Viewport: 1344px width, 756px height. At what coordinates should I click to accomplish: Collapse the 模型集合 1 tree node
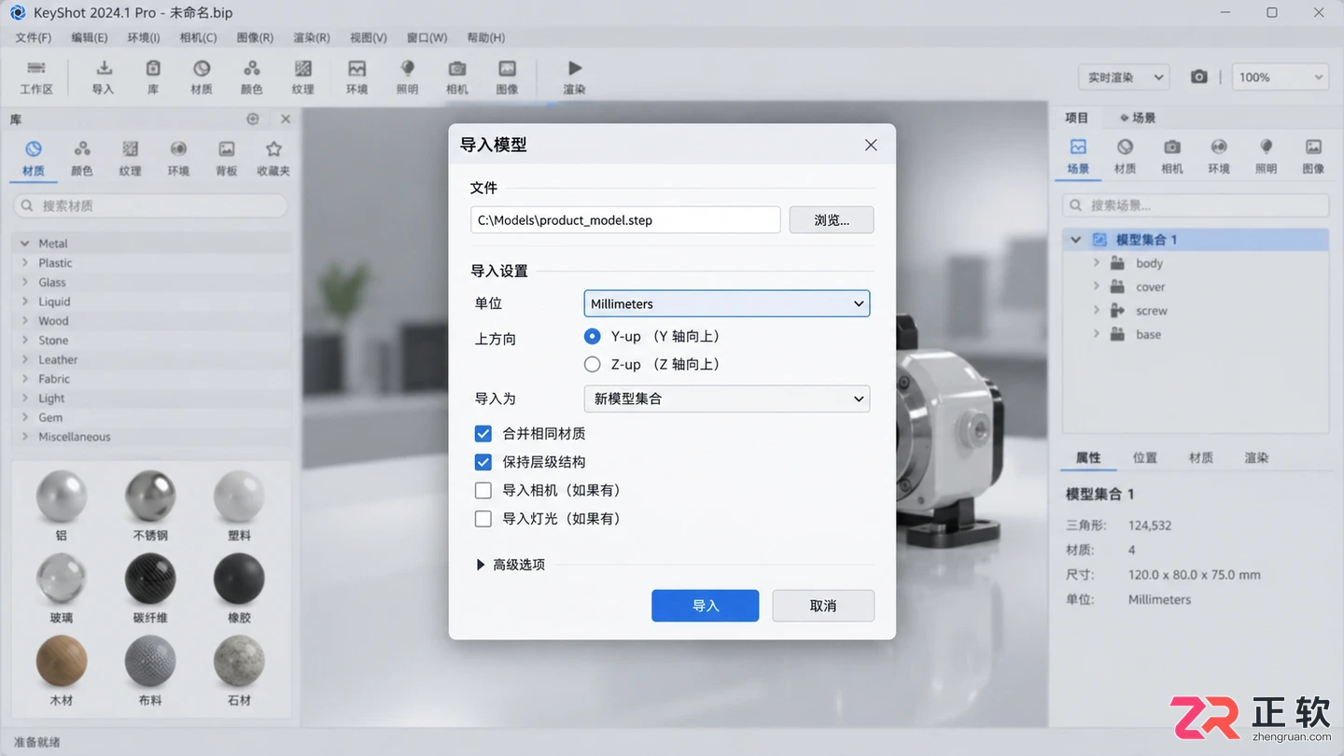(1075, 240)
